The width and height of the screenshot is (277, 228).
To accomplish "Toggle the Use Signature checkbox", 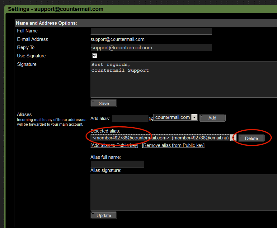I will (x=95, y=56).
